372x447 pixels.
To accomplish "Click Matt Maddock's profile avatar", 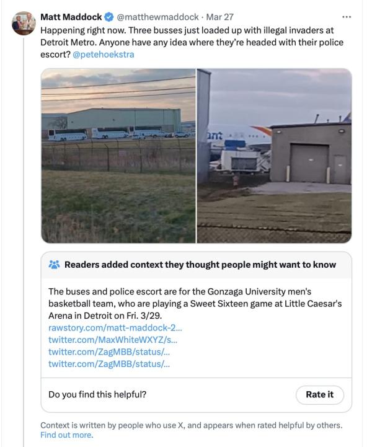I will point(24,22).
